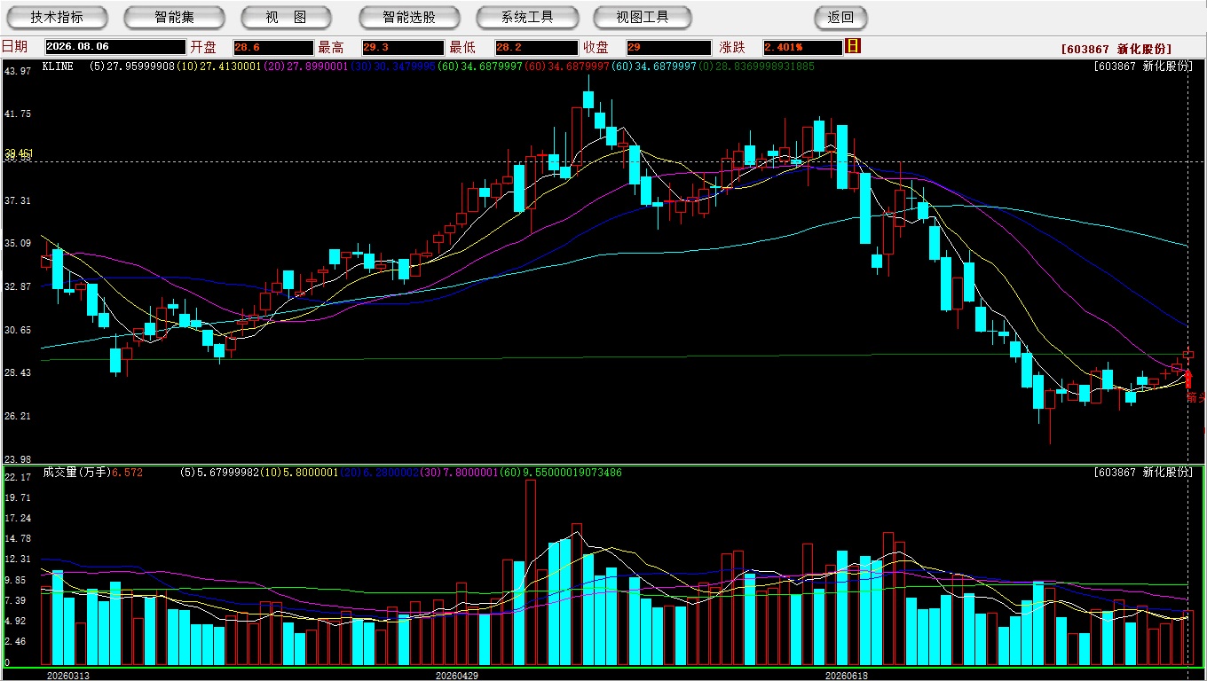Open the 智能集 menu button
The width and height of the screenshot is (1207, 681).
pyautogui.click(x=175, y=17)
